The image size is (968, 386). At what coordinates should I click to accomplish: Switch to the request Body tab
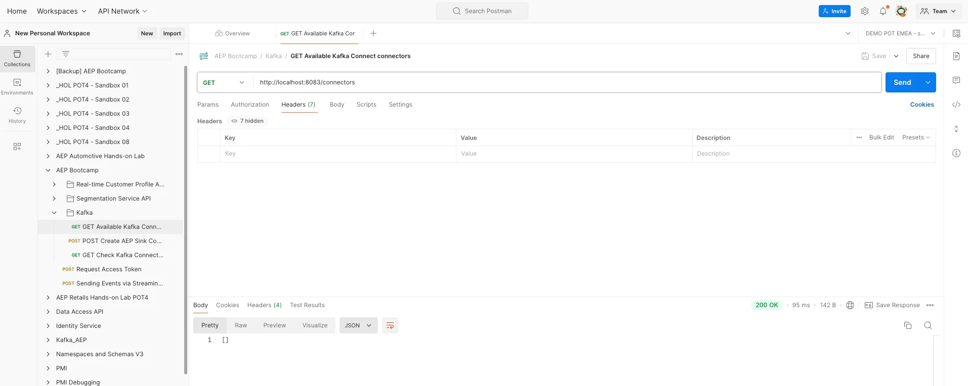[337, 105]
